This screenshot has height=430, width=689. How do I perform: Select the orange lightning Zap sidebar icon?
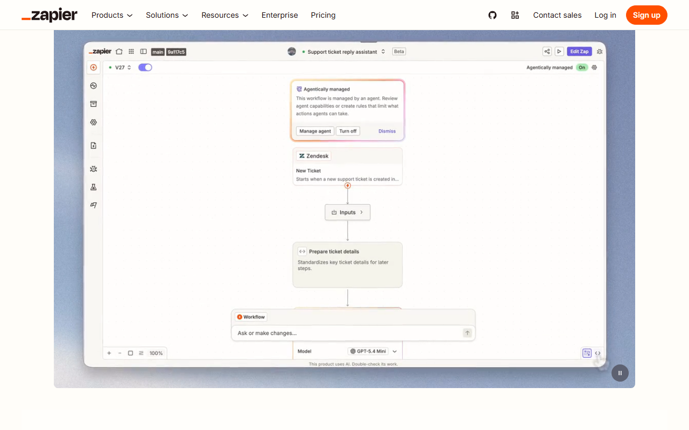tap(94, 67)
